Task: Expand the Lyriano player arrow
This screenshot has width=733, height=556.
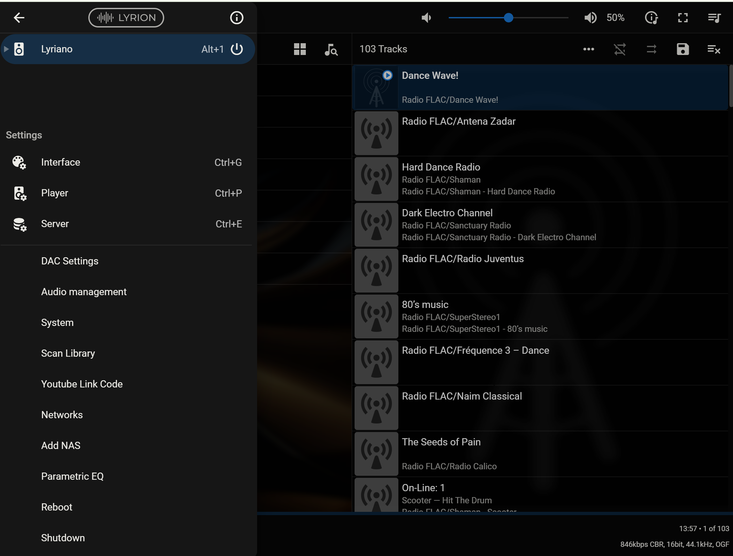Action: [x=6, y=49]
